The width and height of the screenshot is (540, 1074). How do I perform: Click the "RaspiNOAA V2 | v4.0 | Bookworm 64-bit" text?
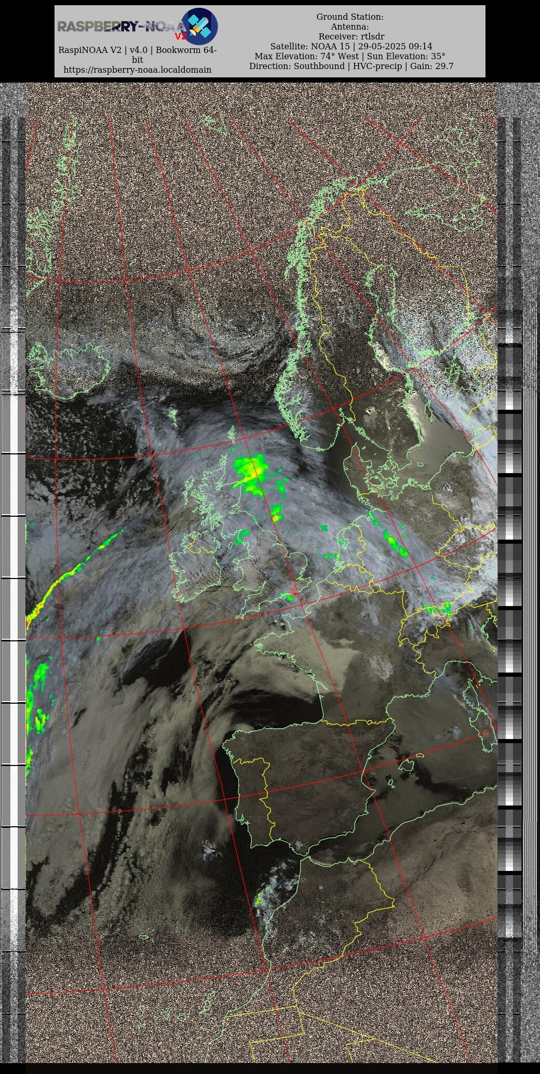click(x=137, y=55)
